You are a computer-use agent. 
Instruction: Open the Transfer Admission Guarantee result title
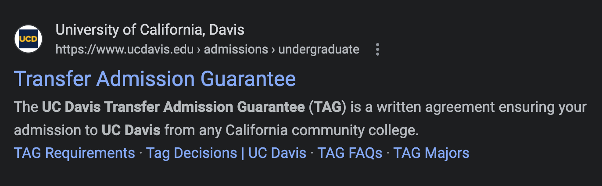(x=155, y=79)
